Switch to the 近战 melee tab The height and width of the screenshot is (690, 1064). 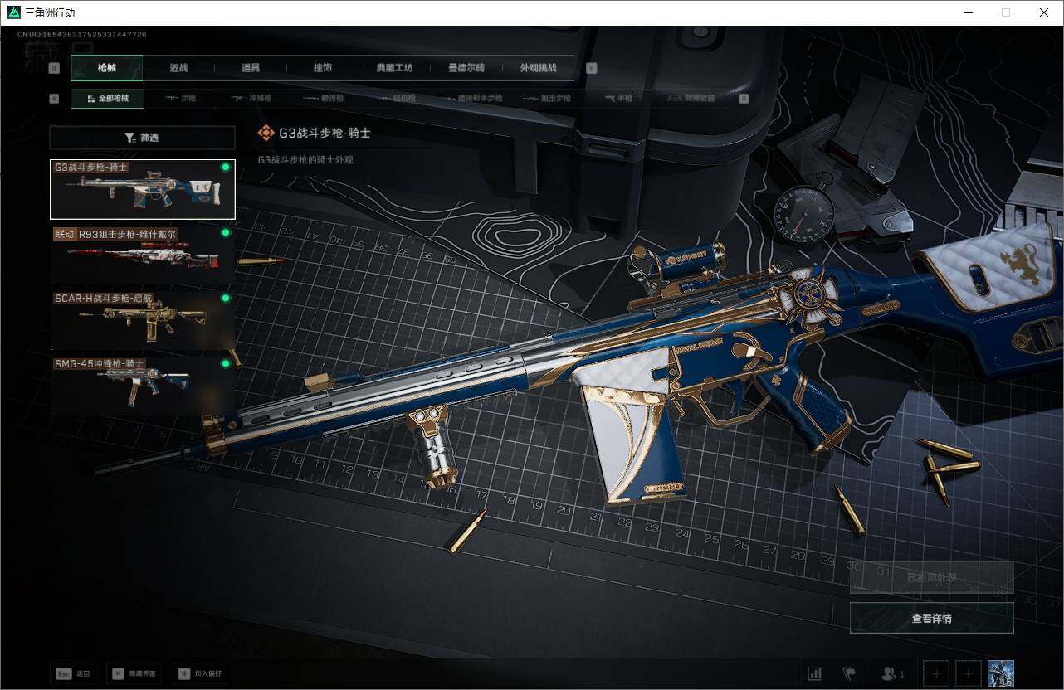point(178,68)
